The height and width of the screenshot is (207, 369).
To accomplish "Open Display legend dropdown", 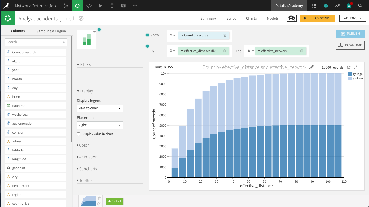I will tap(100, 108).
